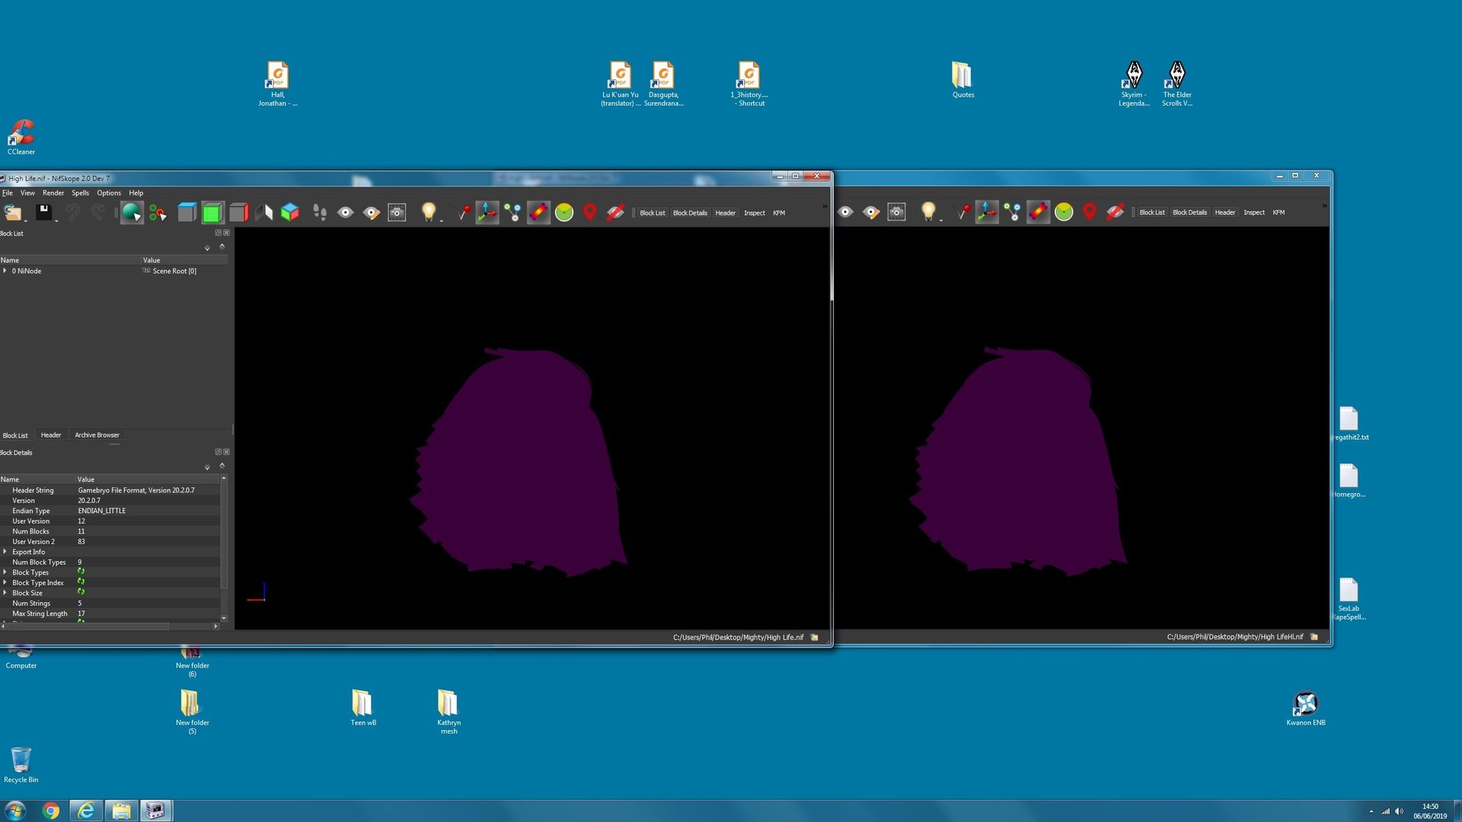Click the footsteps walk mode icon
Screen dimensions: 1462x822
point(320,212)
